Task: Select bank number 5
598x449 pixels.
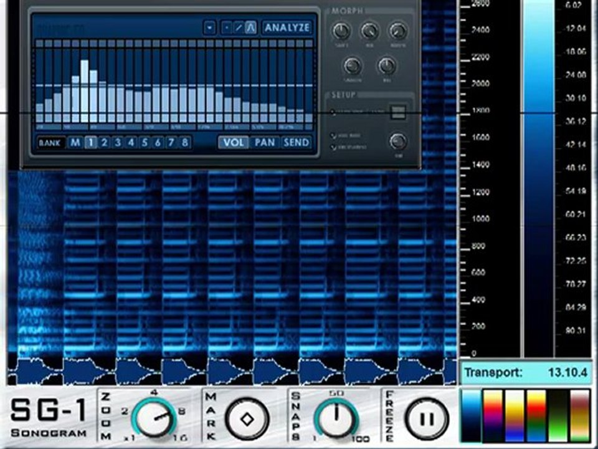Action: click(x=144, y=143)
